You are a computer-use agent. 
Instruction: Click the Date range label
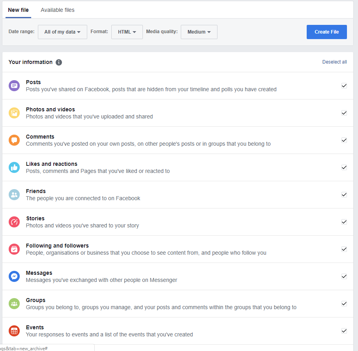[x=21, y=32]
